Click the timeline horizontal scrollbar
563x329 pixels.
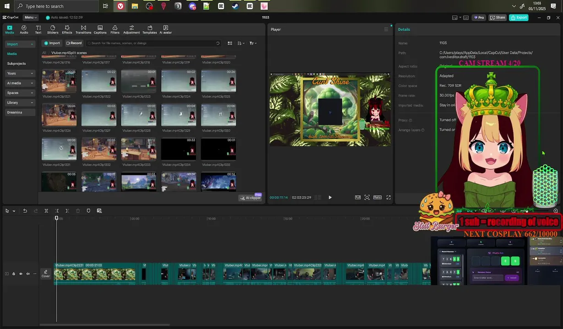point(104,325)
